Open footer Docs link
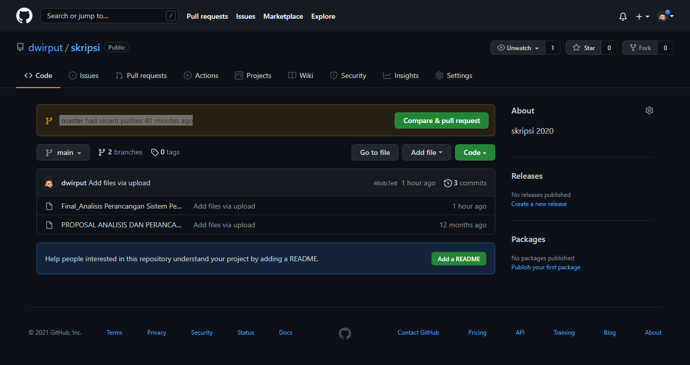The width and height of the screenshot is (690, 365). tap(286, 333)
